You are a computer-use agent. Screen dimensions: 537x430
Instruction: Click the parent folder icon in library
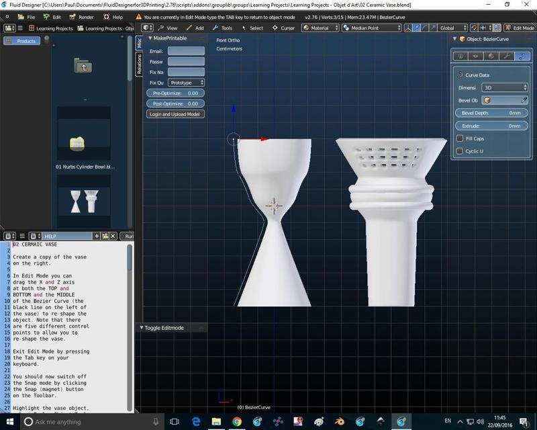(83, 65)
